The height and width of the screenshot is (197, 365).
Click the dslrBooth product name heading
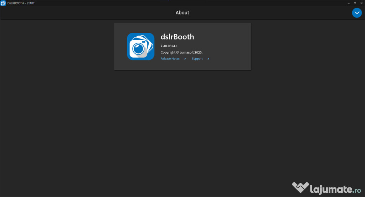pyautogui.click(x=177, y=37)
